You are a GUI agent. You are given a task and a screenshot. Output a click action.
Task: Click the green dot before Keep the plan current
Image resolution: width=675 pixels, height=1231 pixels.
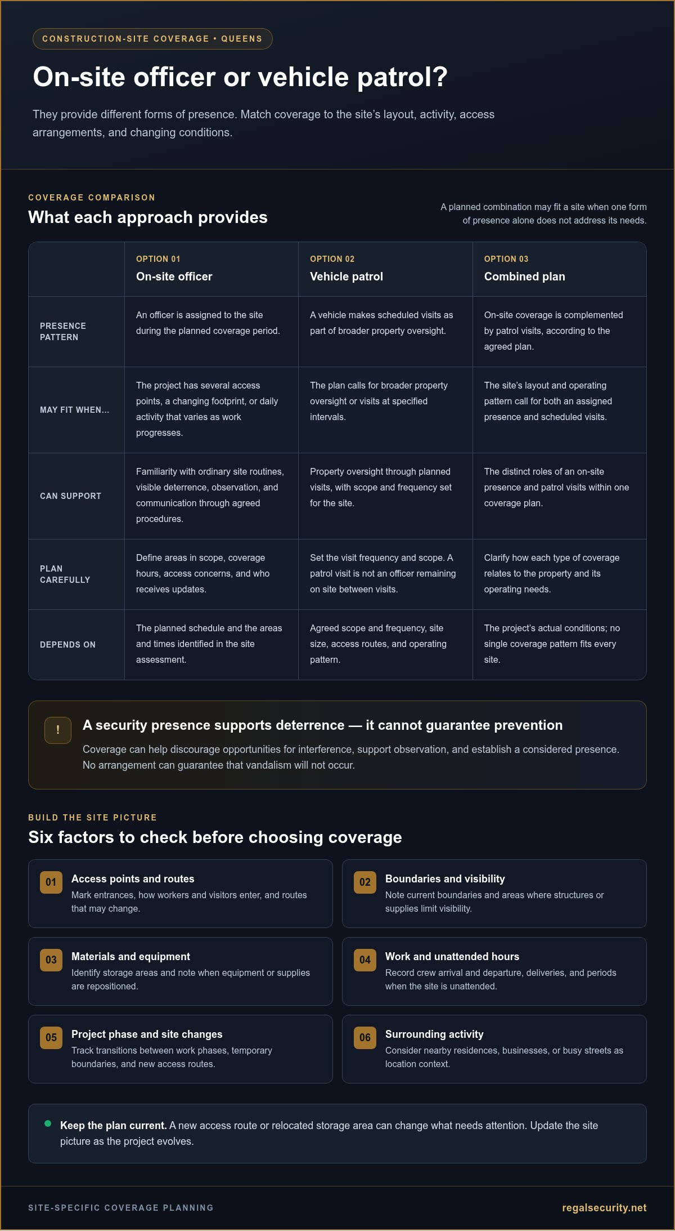click(x=48, y=1123)
